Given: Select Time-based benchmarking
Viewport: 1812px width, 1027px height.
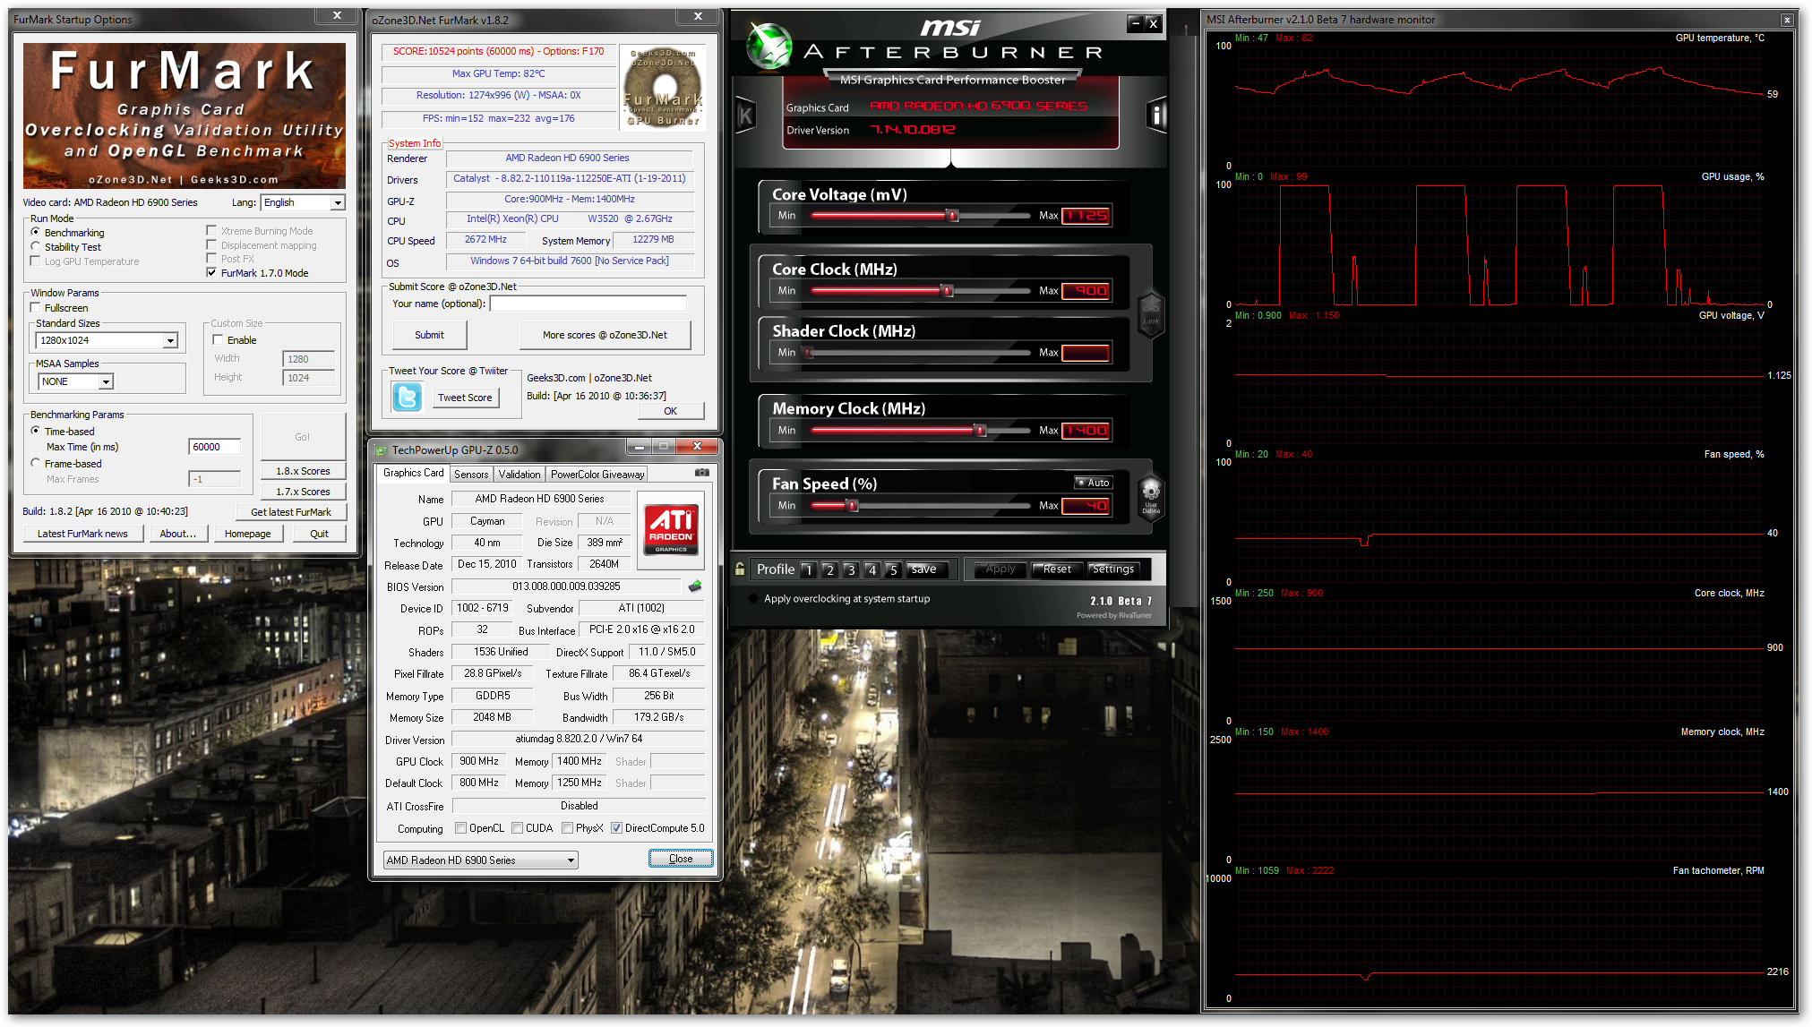Looking at the screenshot, I should coord(36,431).
